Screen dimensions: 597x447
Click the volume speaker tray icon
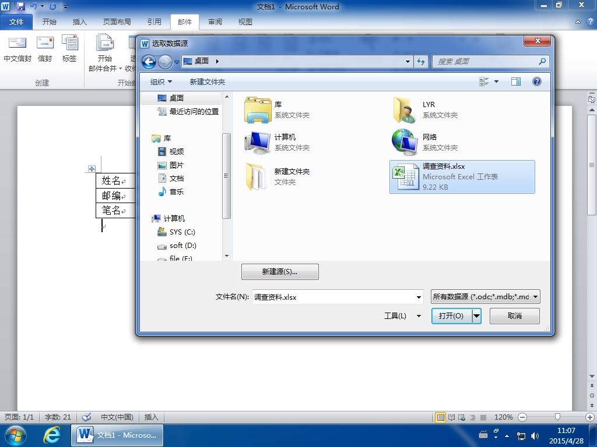tap(535, 436)
